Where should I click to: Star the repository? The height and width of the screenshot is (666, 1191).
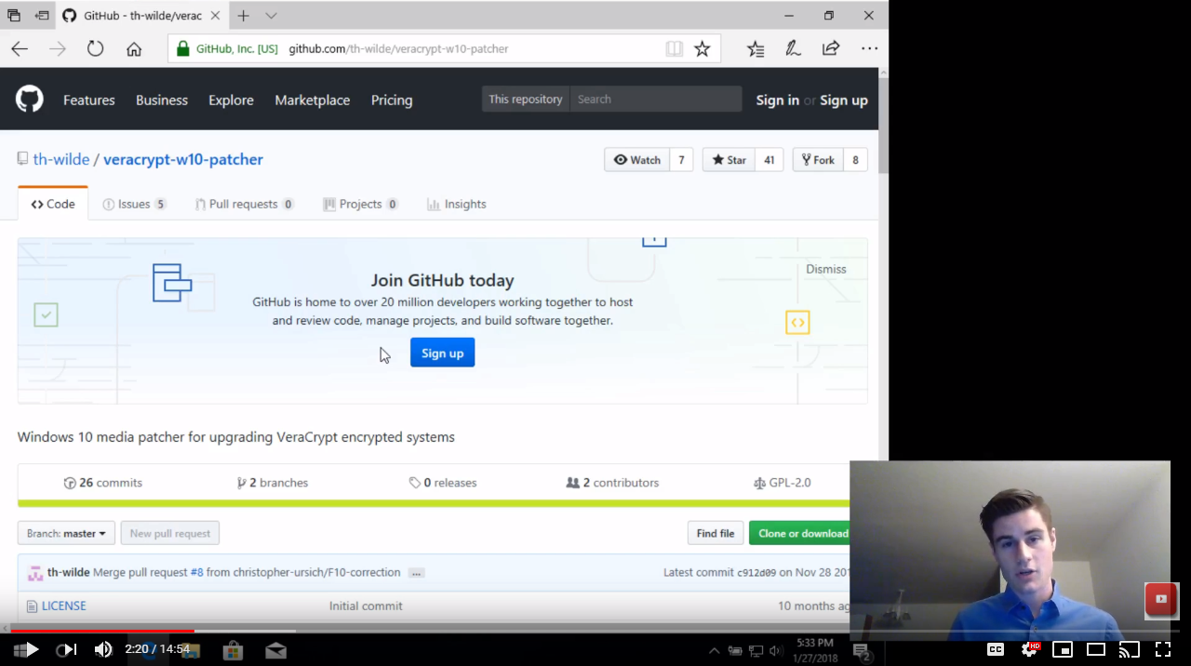coord(729,160)
